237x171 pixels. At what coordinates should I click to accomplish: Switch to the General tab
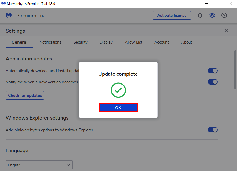coord(19,42)
